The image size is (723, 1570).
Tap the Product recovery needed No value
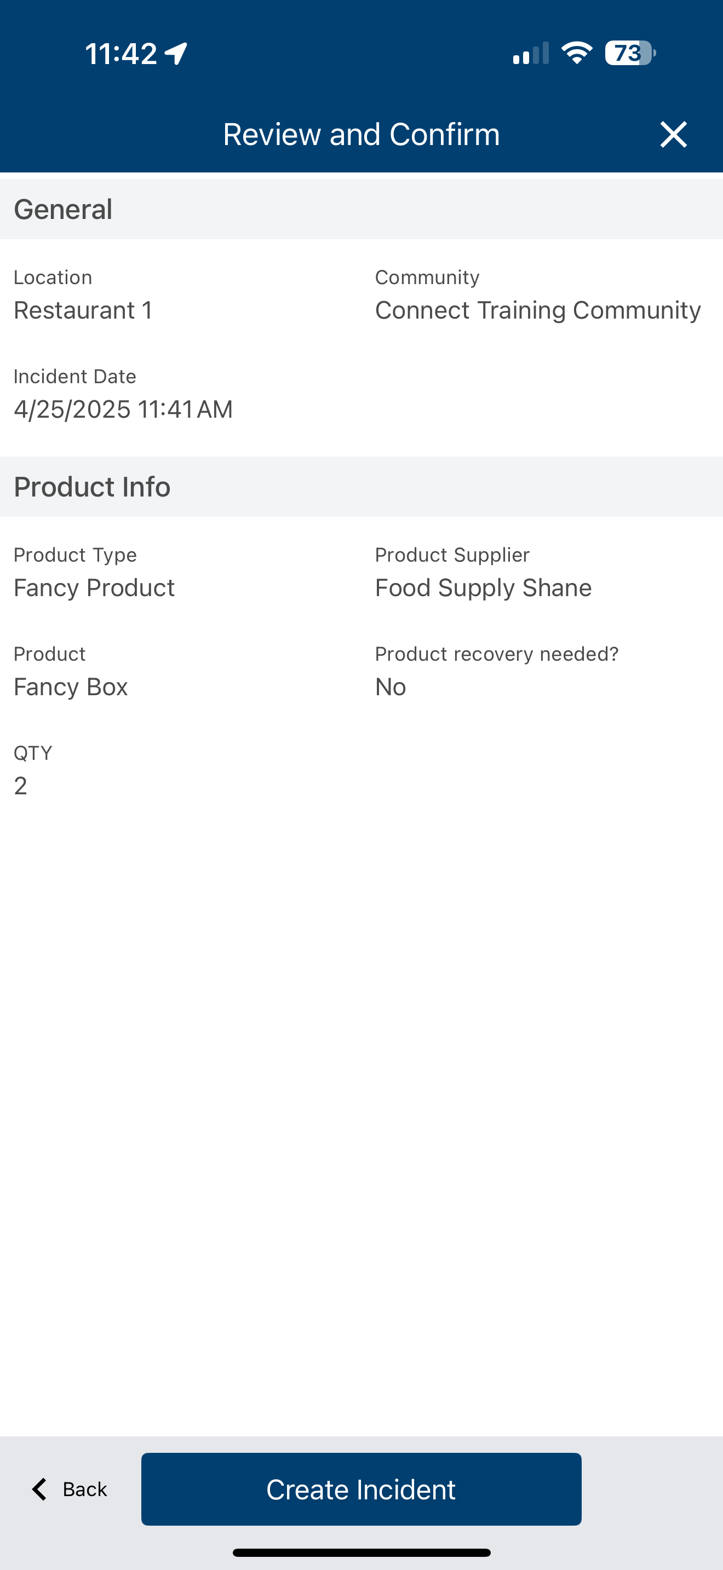[x=390, y=687]
